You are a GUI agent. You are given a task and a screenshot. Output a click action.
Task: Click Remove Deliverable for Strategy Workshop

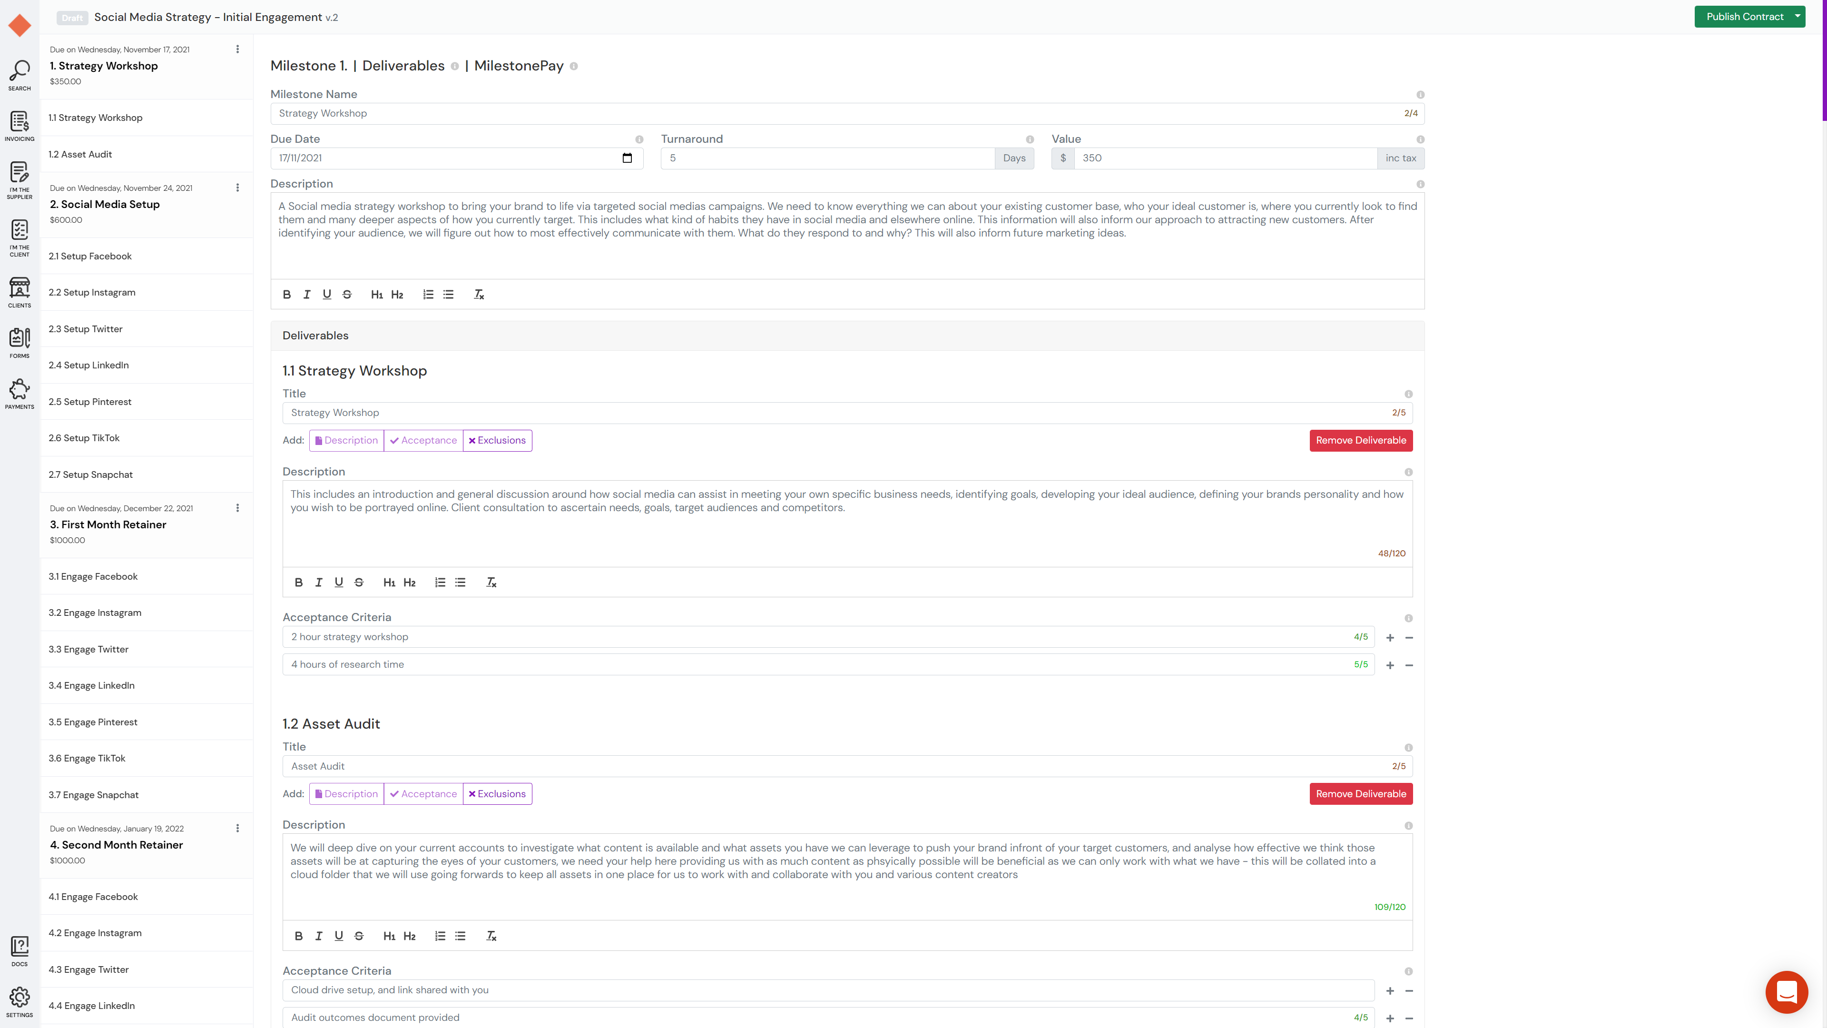coord(1360,441)
